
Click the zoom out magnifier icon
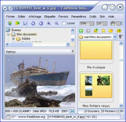pos(57,23)
